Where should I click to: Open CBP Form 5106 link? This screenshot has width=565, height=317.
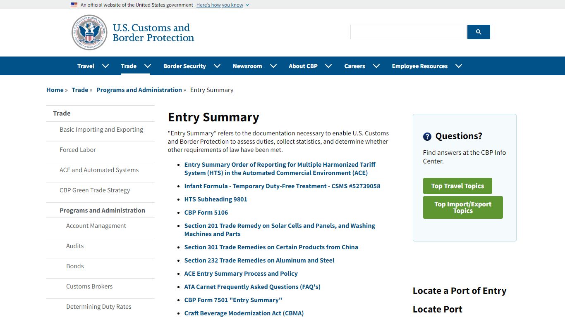pyautogui.click(x=206, y=213)
